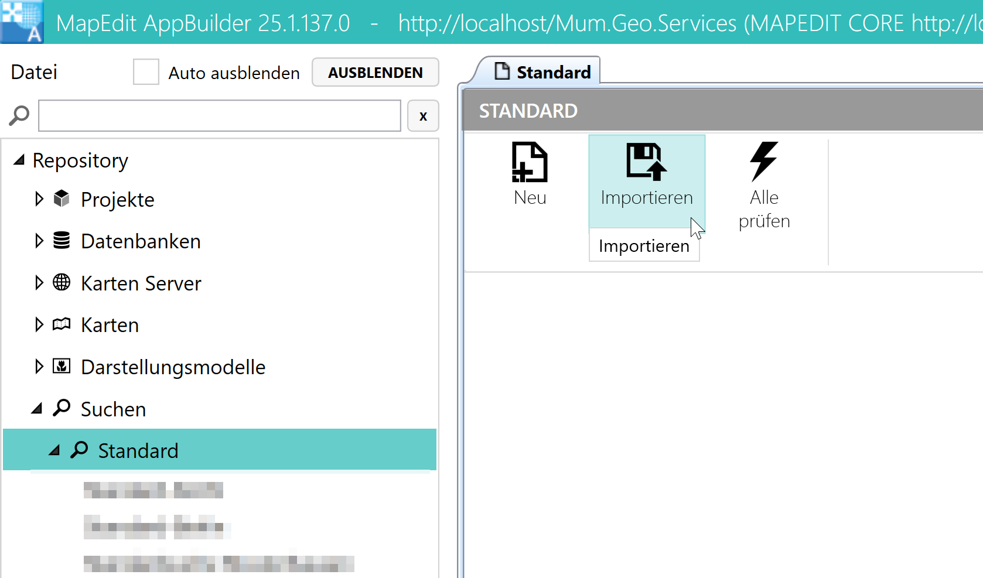Enable the Auto ausblenden checkbox
This screenshot has height=578, width=983.
click(x=146, y=72)
